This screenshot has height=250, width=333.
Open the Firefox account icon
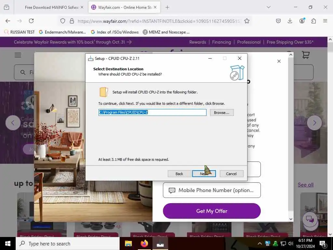click(302, 21)
